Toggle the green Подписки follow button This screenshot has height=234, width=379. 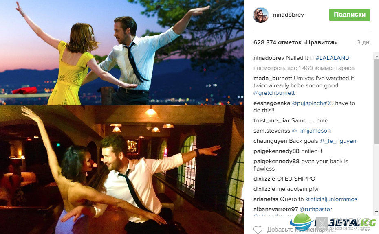[x=350, y=15]
